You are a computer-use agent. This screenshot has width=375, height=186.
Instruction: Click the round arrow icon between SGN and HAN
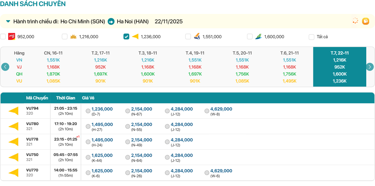tap(111, 22)
